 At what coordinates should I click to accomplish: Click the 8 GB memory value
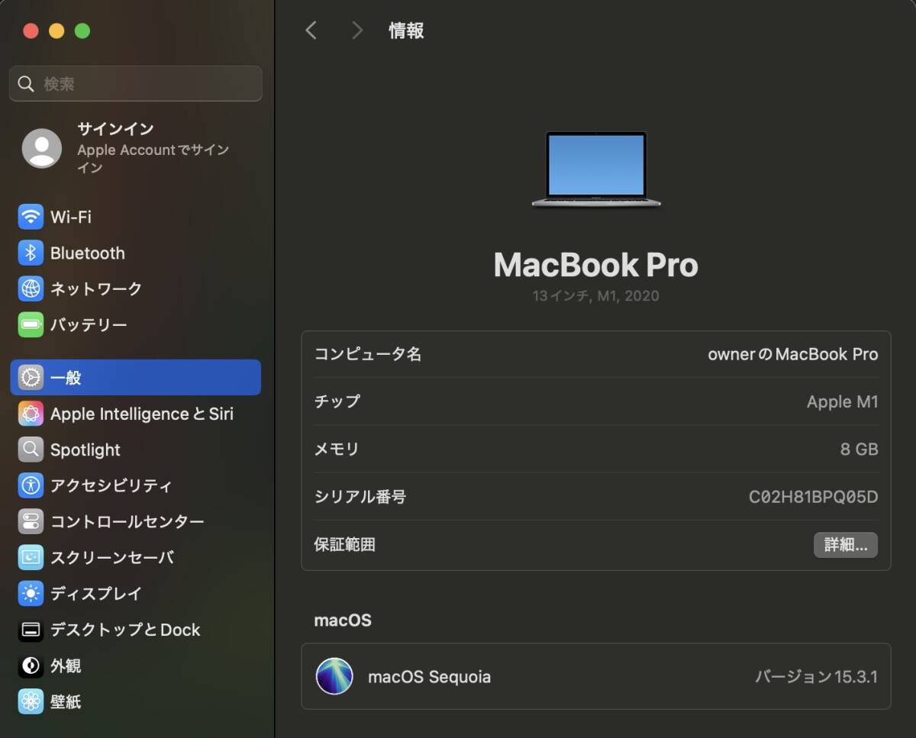pos(860,450)
